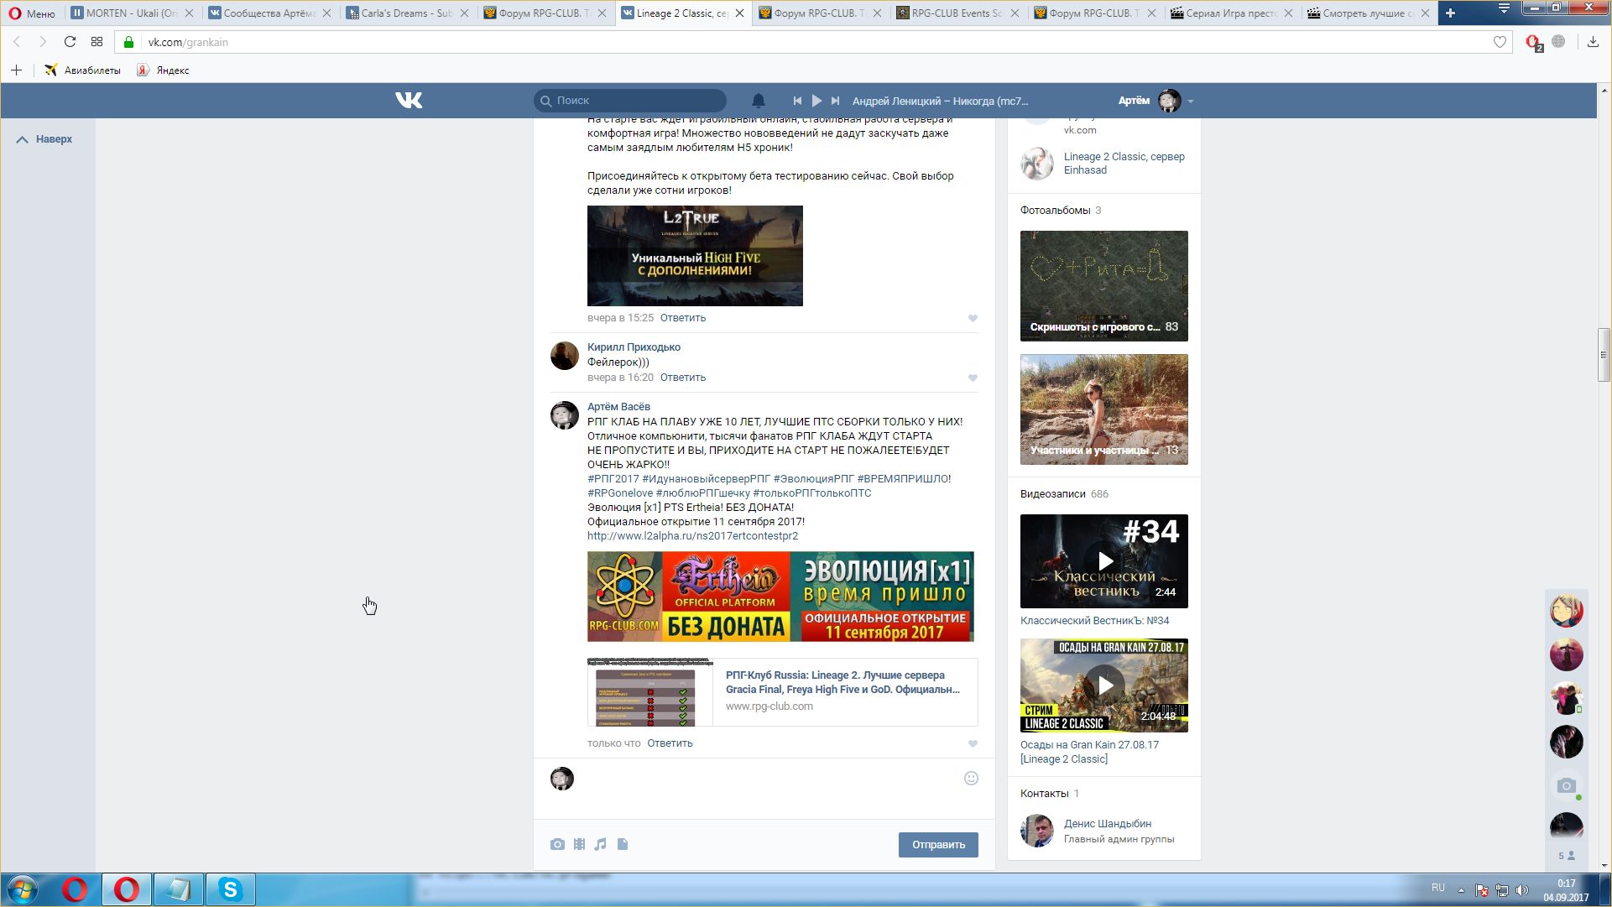Click the VK logo in header
Screen dimensions: 1612x907
coord(409,101)
